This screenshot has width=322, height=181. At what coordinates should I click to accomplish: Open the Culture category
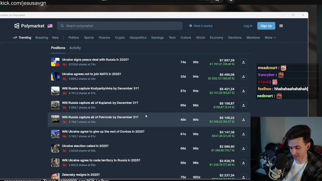click(x=186, y=38)
